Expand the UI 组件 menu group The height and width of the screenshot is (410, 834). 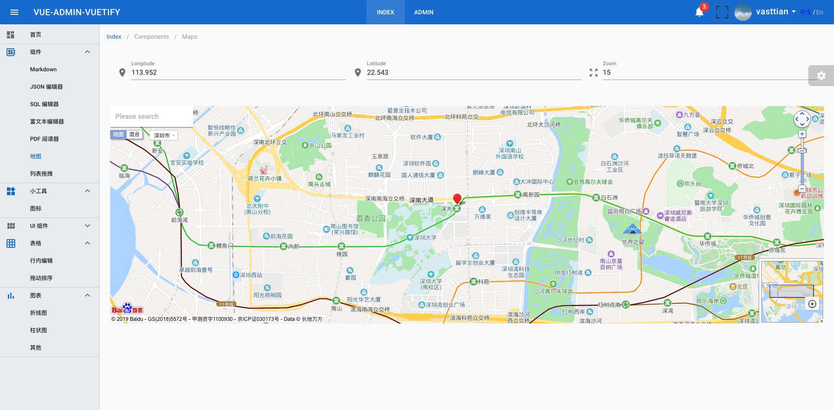[87, 226]
